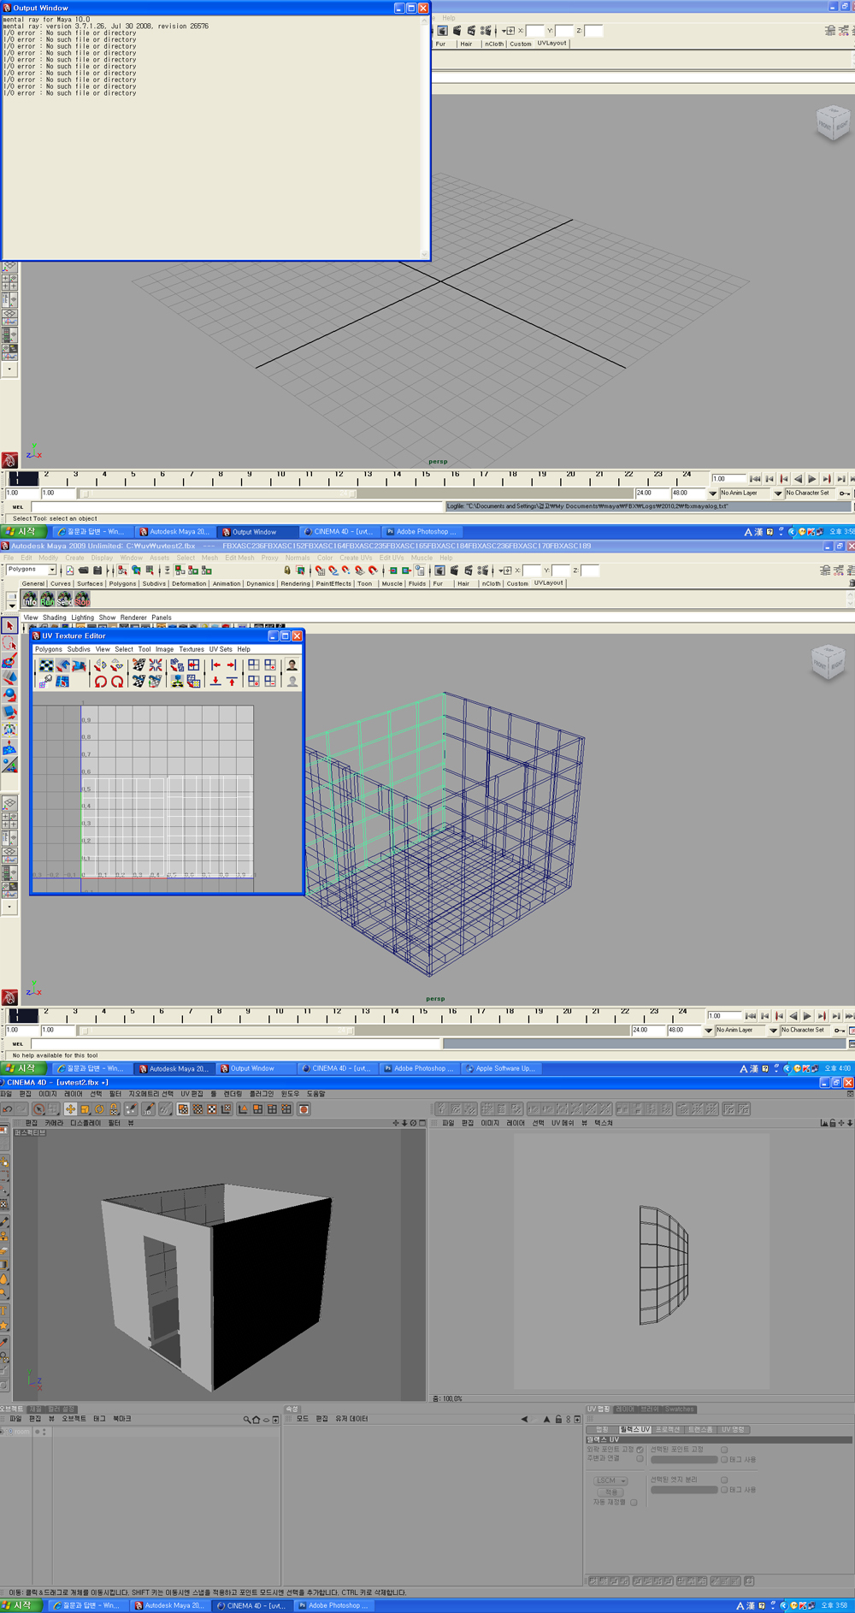Click the '적용' apply button in Relax UV
This screenshot has width=855, height=1613.
coord(610,1492)
